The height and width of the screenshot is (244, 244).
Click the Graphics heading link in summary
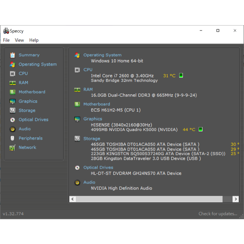93,119
